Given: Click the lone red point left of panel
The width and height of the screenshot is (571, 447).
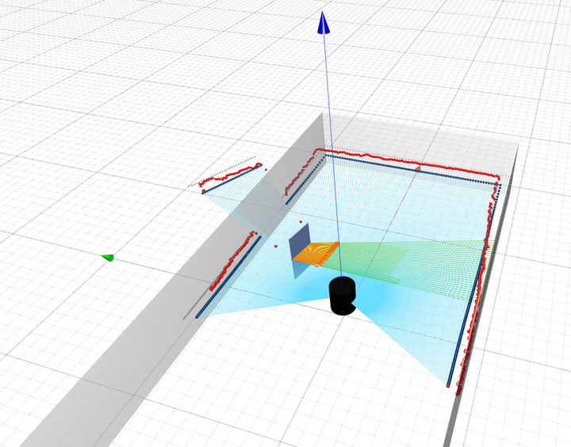Looking at the screenshot, I should pos(275,246).
